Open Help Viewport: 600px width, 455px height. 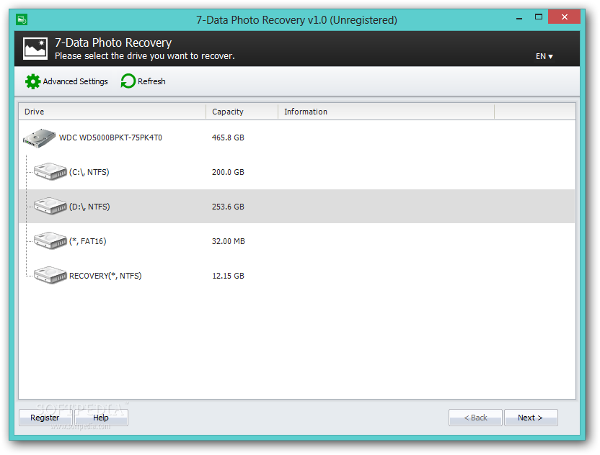101,418
